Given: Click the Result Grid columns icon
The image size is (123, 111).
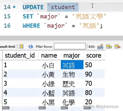Looking at the screenshot, I should (21, 46).
